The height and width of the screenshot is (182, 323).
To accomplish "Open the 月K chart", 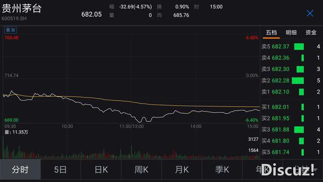I will pos(182,170).
